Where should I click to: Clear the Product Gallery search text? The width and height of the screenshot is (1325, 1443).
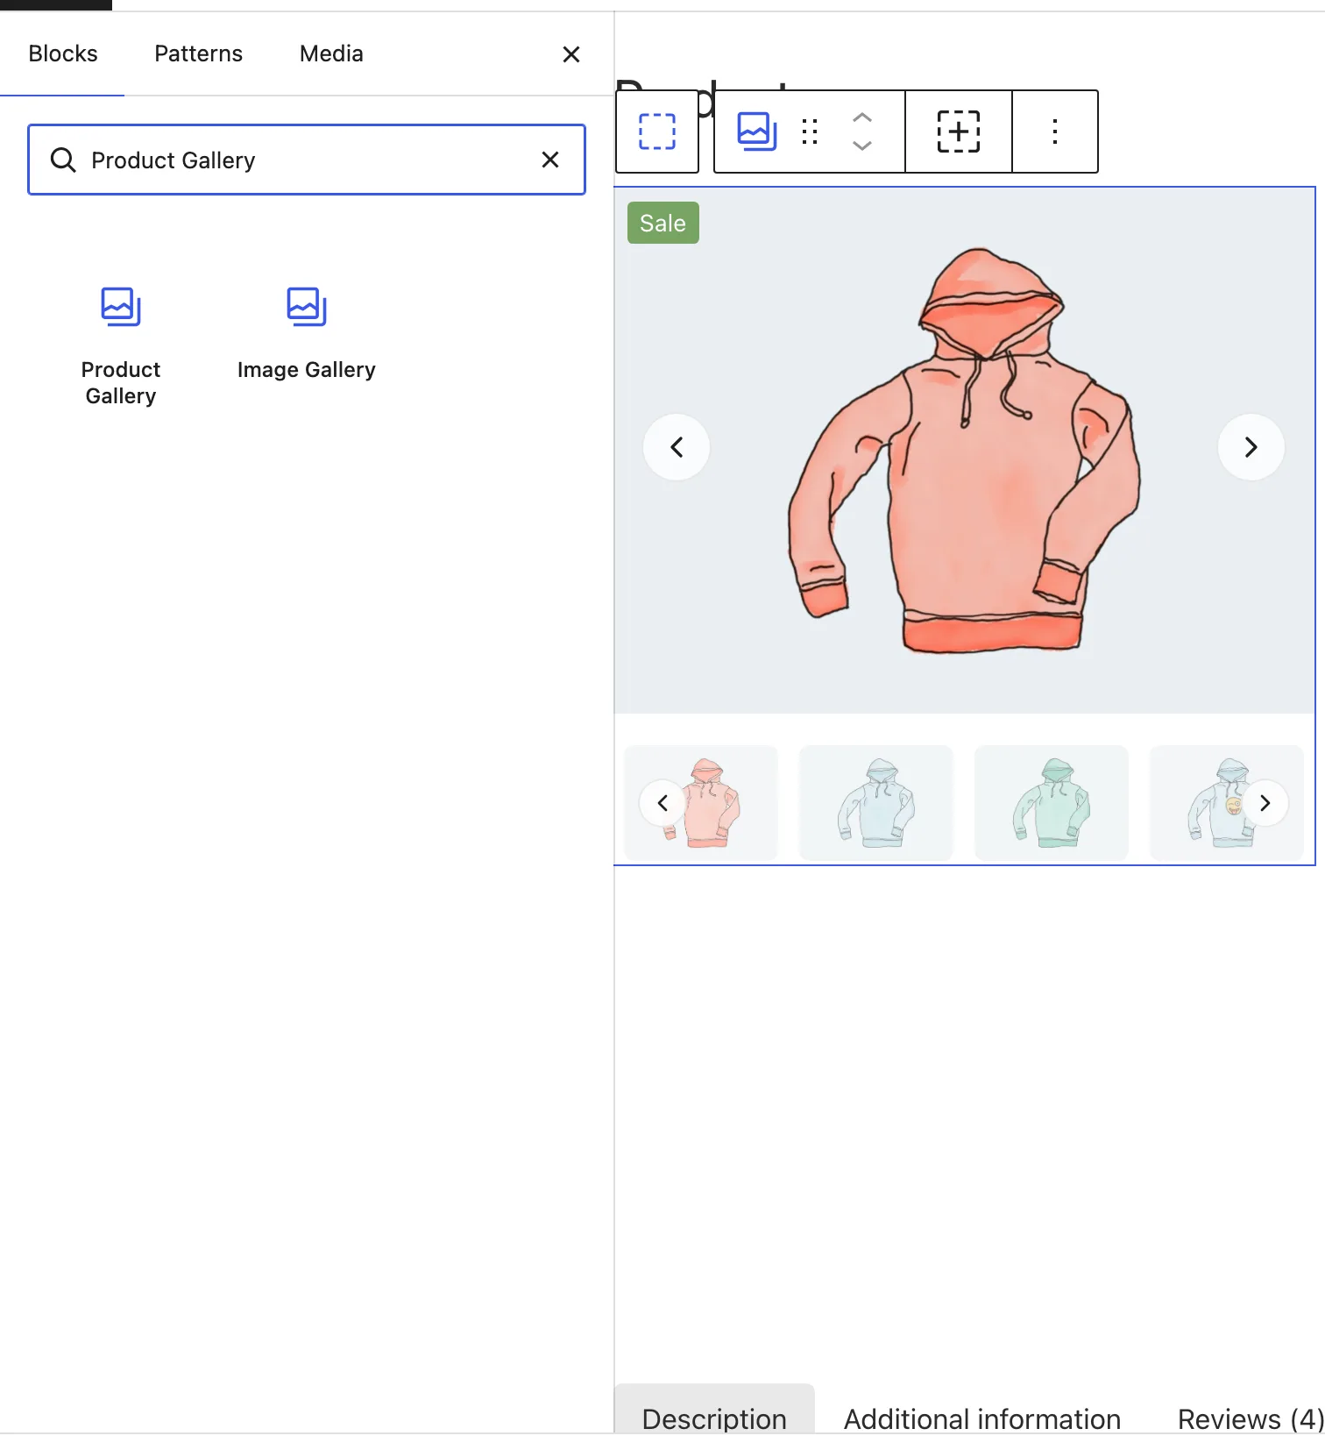(x=550, y=160)
